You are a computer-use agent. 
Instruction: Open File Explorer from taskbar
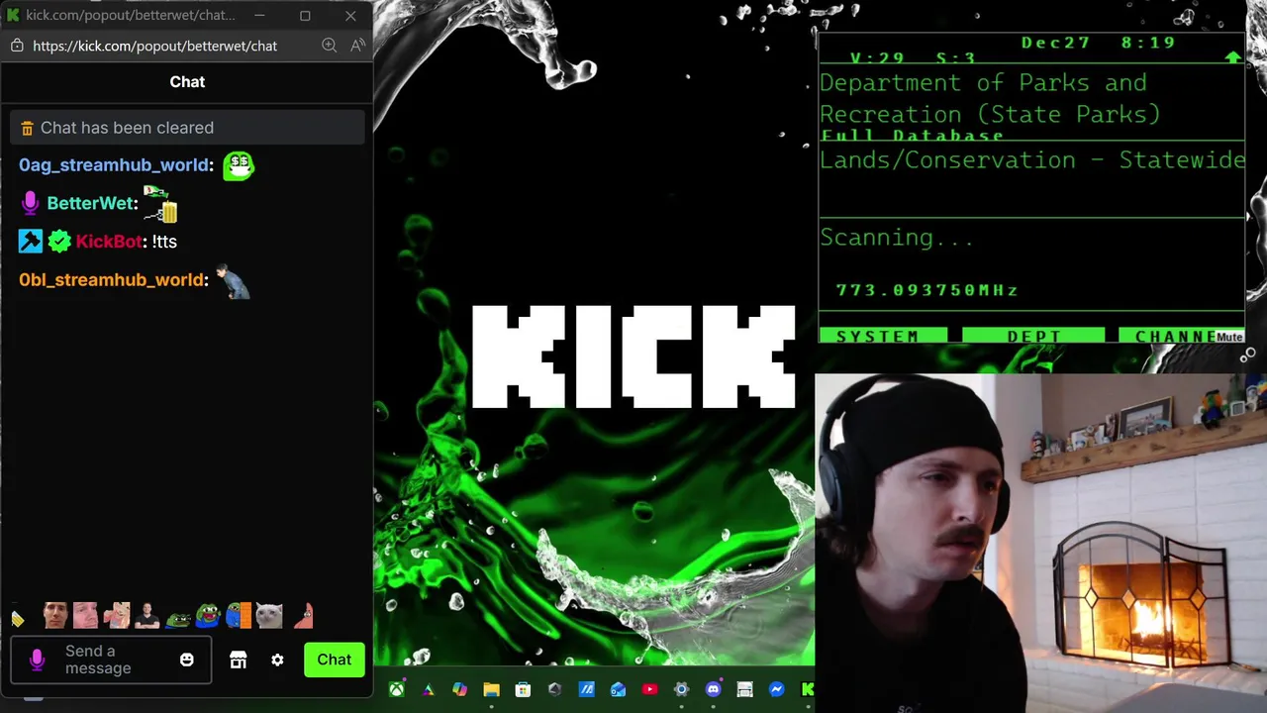pyautogui.click(x=491, y=689)
